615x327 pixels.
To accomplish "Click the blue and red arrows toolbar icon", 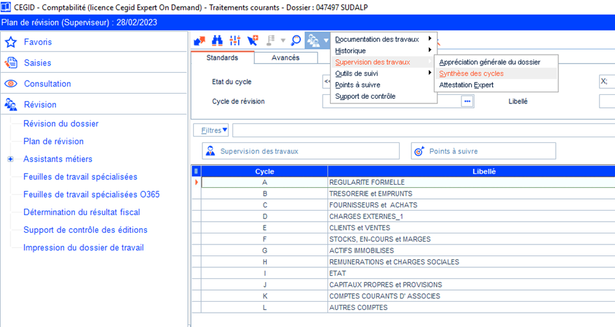I will click(x=200, y=40).
